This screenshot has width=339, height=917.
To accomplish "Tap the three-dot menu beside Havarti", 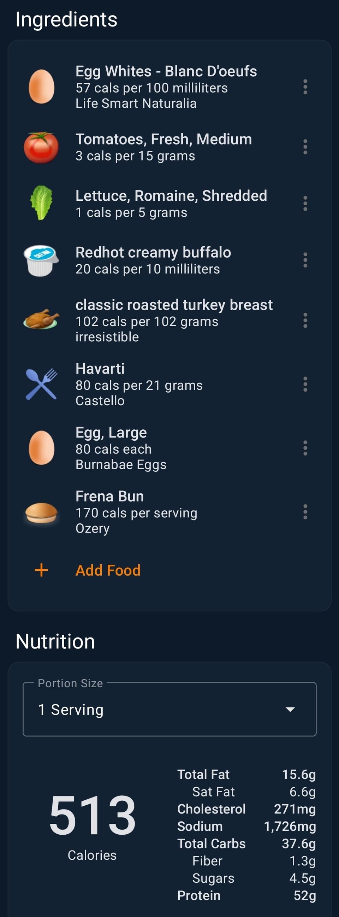I will [305, 384].
